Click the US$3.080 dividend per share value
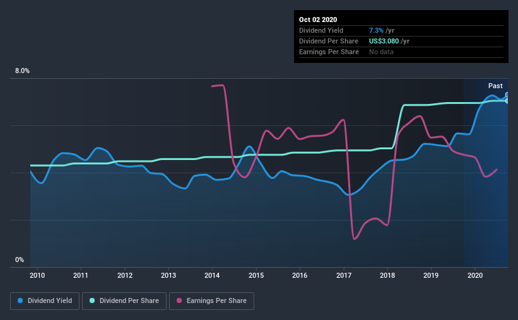Viewport: 518px width, 320px height. pyautogui.click(x=384, y=41)
